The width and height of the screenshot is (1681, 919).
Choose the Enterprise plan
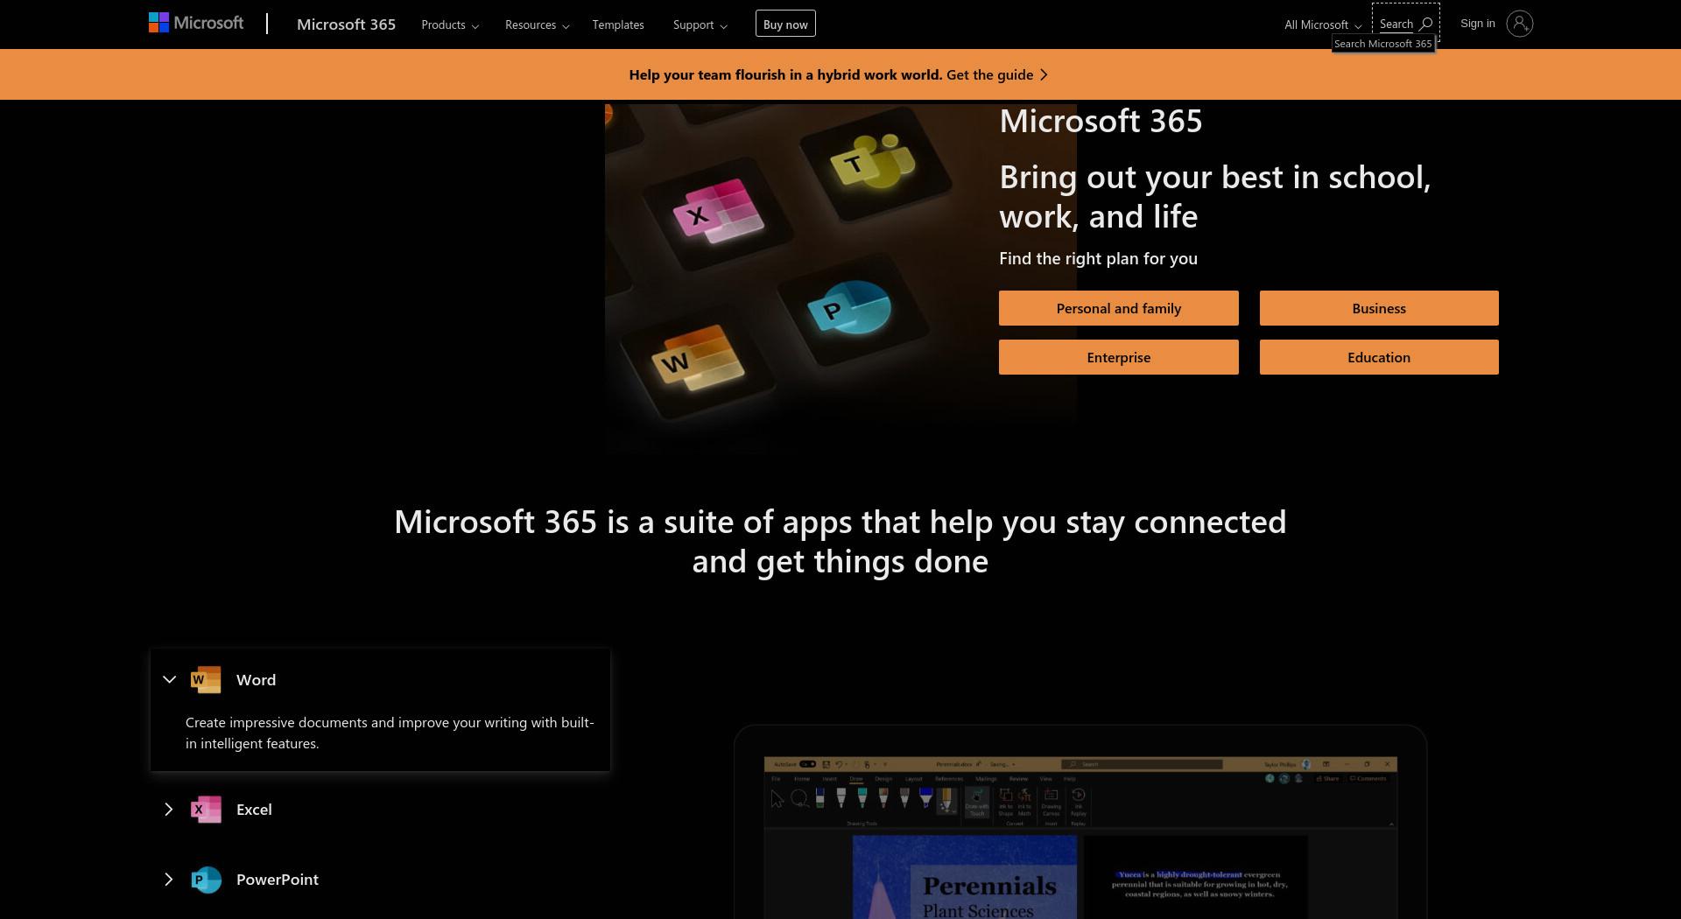[1119, 357]
